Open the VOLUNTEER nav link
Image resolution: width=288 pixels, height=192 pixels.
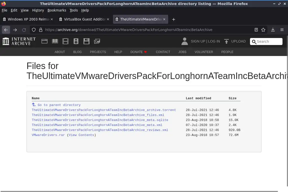click(x=204, y=52)
